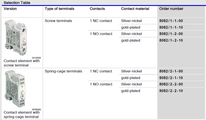Click the "Contact element with screw terminal" caption
The width and height of the screenshot is (206, 120).
(x=22, y=63)
